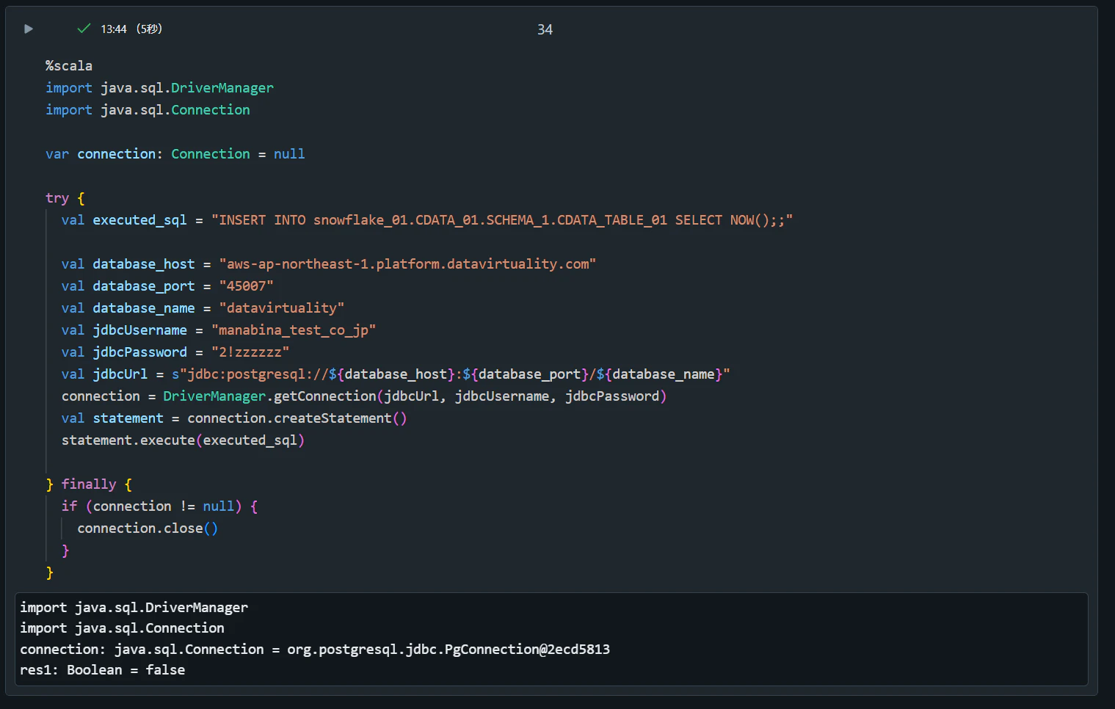Click 'DriverManager' in the first import line
Screen dimensions: 1115x709
[222, 88]
